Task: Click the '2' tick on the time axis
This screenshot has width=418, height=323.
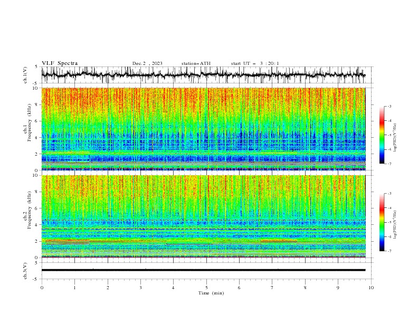Action: pos(108,288)
